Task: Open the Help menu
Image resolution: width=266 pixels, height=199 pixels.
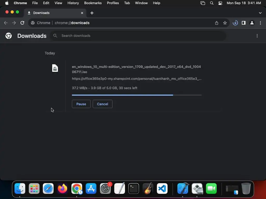Action: 156,3
